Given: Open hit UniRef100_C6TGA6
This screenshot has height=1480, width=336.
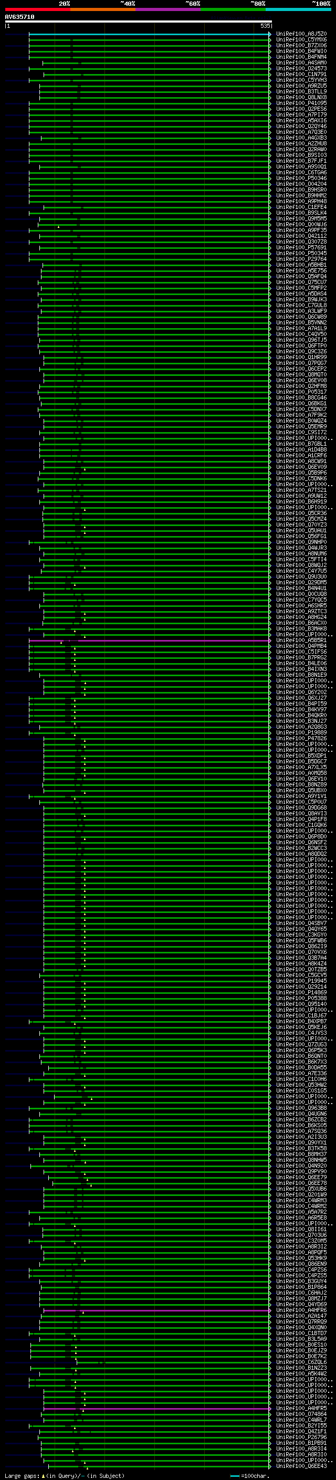Looking at the screenshot, I should coord(301,172).
